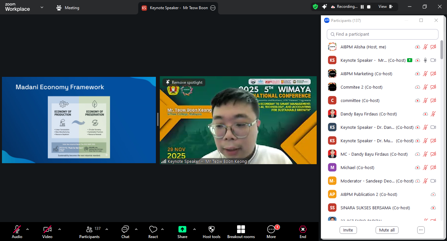Pause the recording
Viewport: 447px width, 241px height.
[x=362, y=7]
